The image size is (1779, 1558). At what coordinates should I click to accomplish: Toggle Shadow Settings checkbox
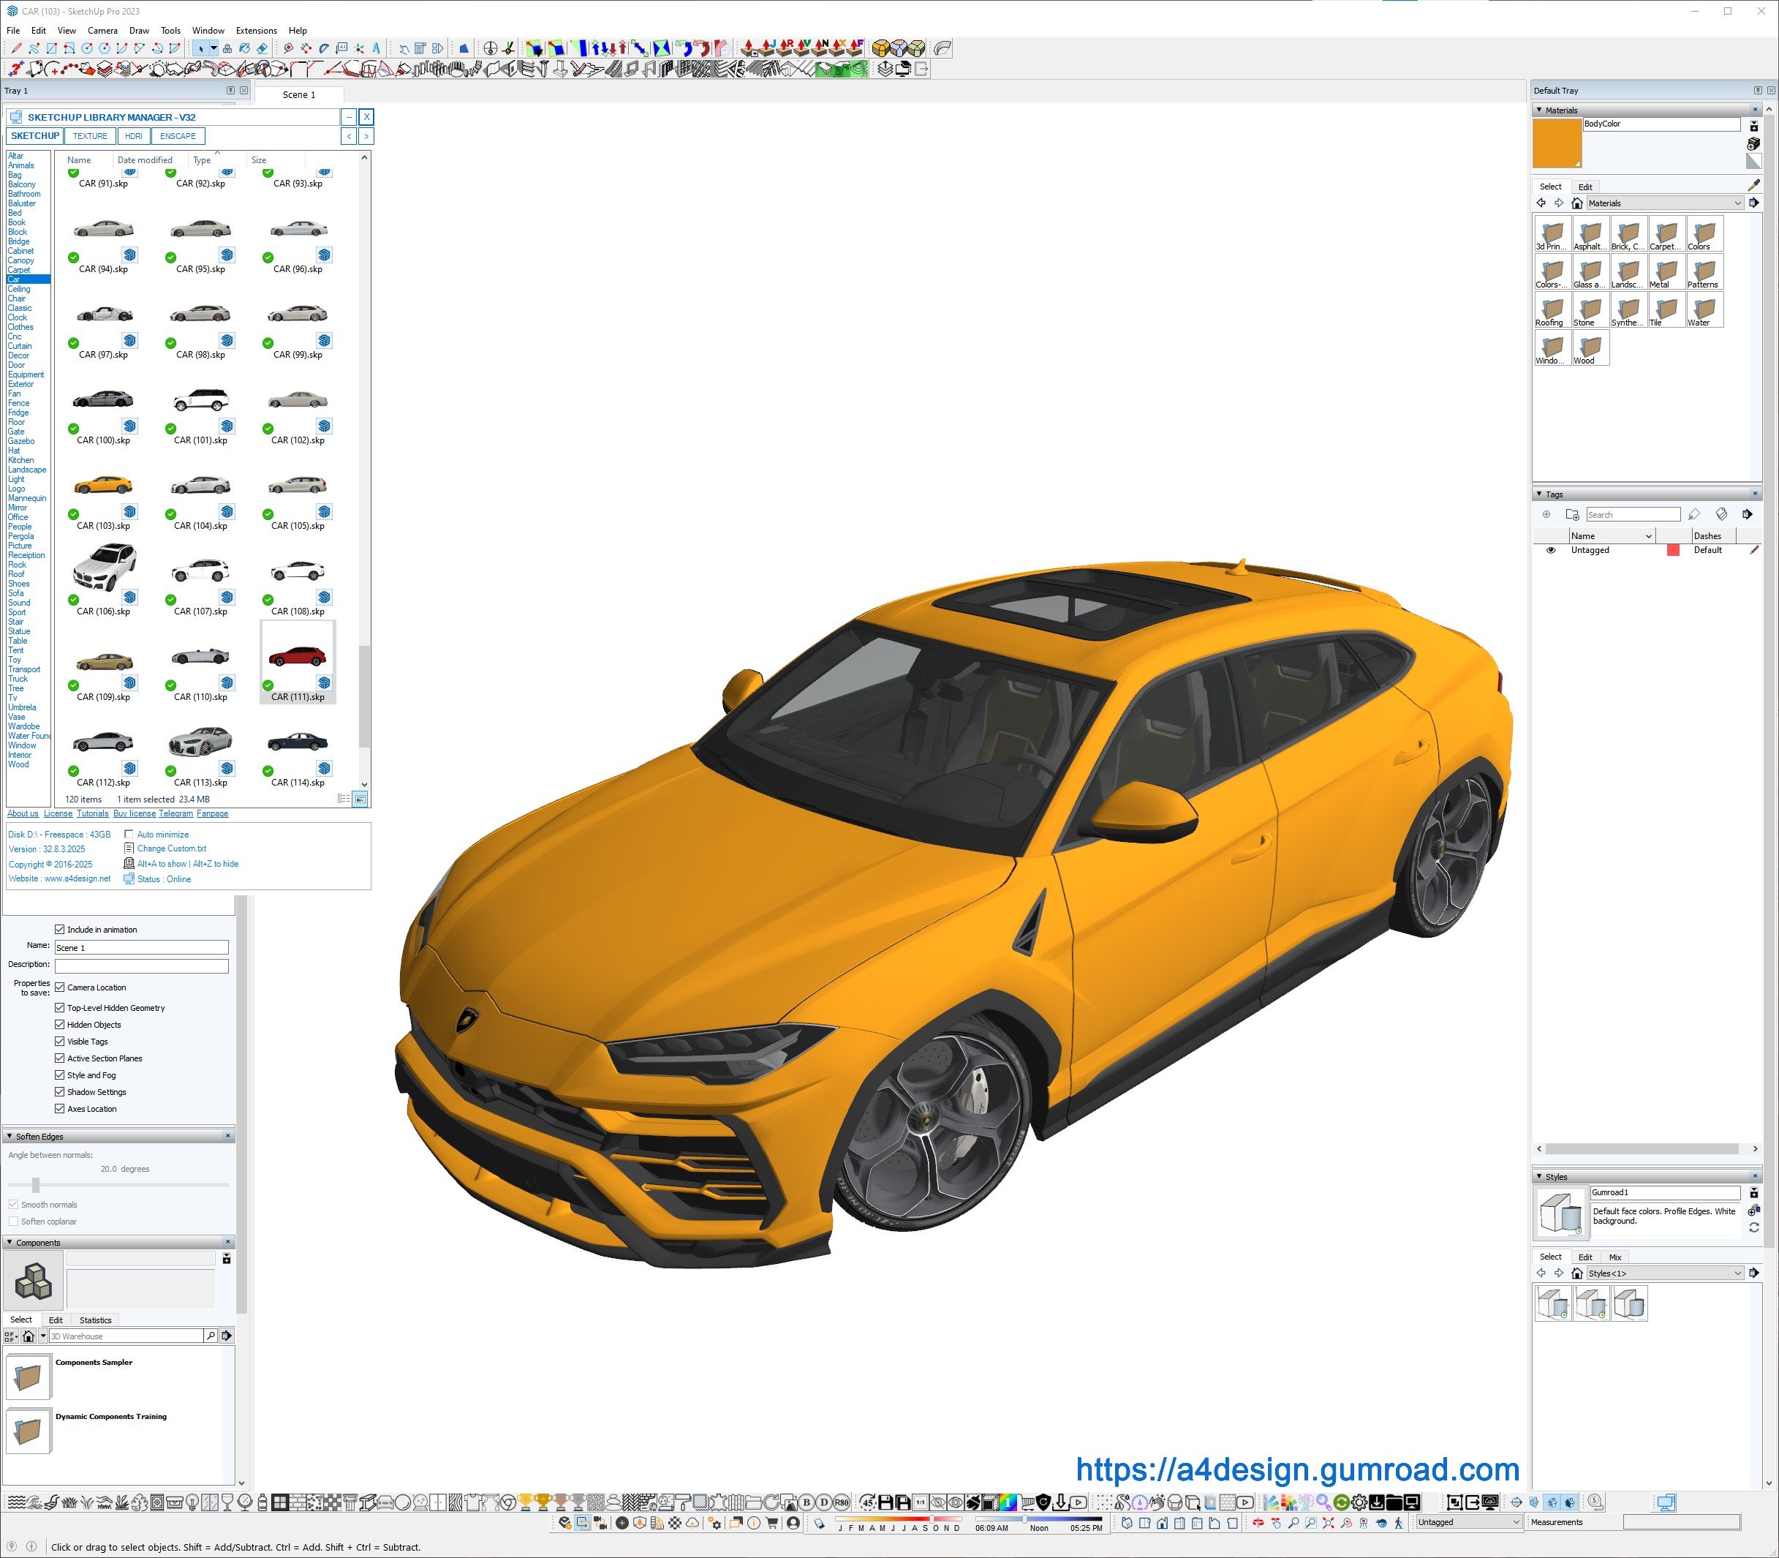point(60,1092)
